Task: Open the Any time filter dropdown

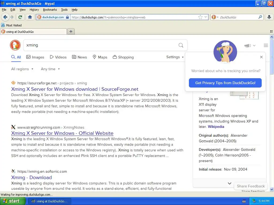Action: point(50,69)
